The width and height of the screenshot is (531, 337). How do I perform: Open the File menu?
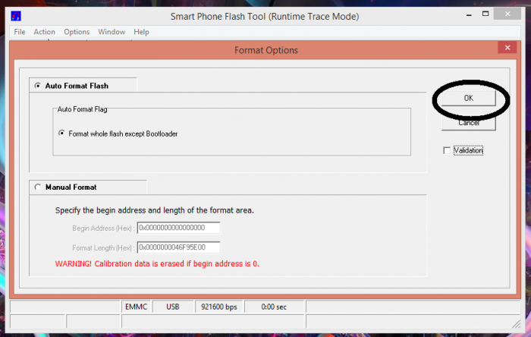(20, 32)
